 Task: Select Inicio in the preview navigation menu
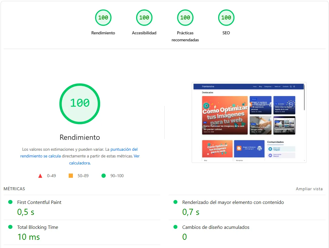click(255, 86)
